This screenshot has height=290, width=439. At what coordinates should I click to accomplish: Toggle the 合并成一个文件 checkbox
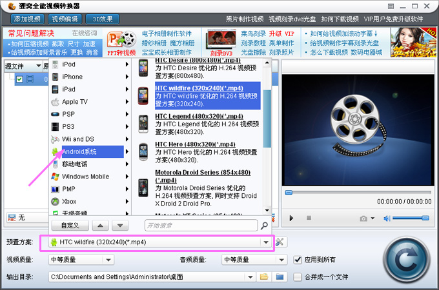click(x=298, y=277)
